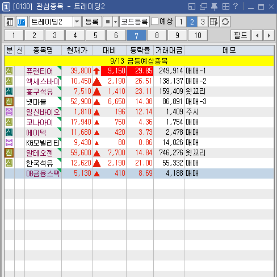The image size is (277, 277).
Task: Click the dark green 신 badge for 흥구석유
Action: pyautogui.click(x=9, y=92)
